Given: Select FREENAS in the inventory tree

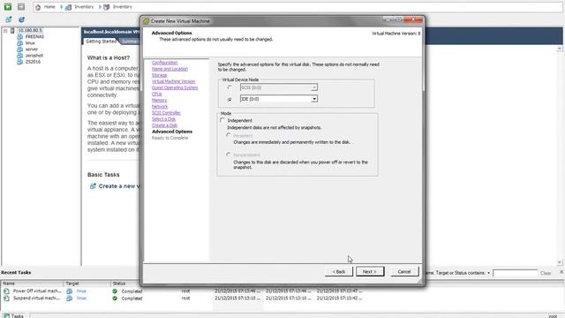Looking at the screenshot, I should click(34, 37).
